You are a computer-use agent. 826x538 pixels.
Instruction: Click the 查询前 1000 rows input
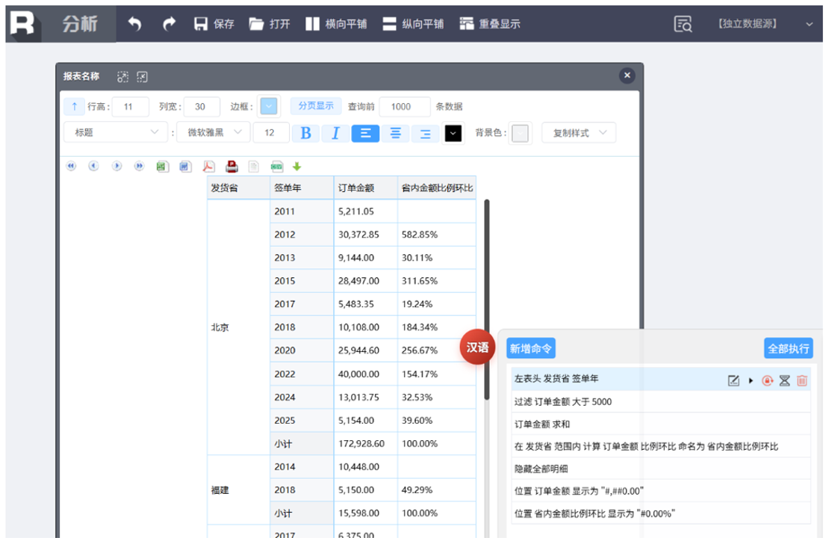coord(404,106)
